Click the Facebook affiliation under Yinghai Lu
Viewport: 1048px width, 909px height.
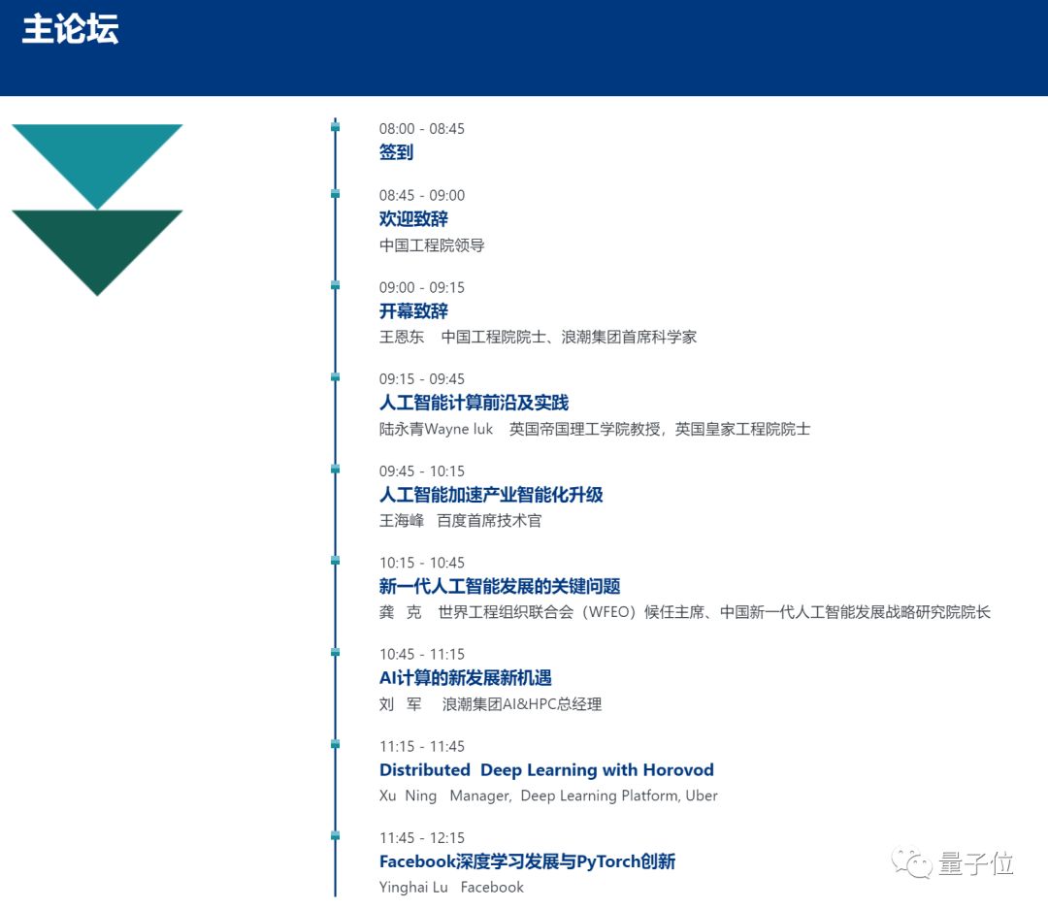[492, 888]
